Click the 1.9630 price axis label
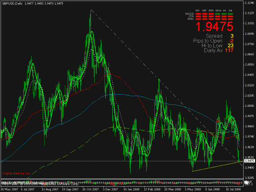 pos(249,147)
